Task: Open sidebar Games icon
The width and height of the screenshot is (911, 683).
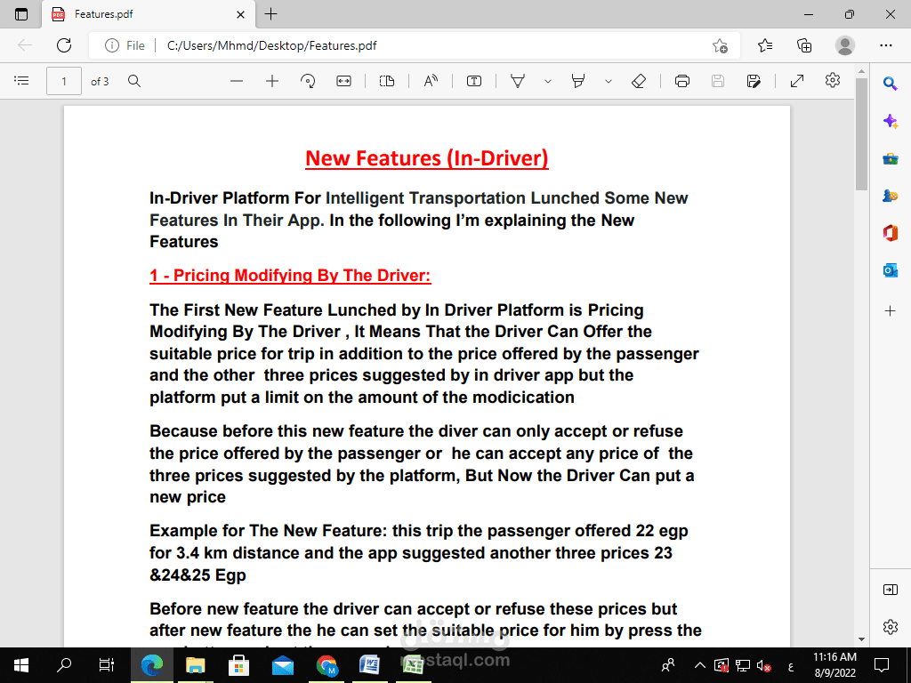Action: pos(890,196)
